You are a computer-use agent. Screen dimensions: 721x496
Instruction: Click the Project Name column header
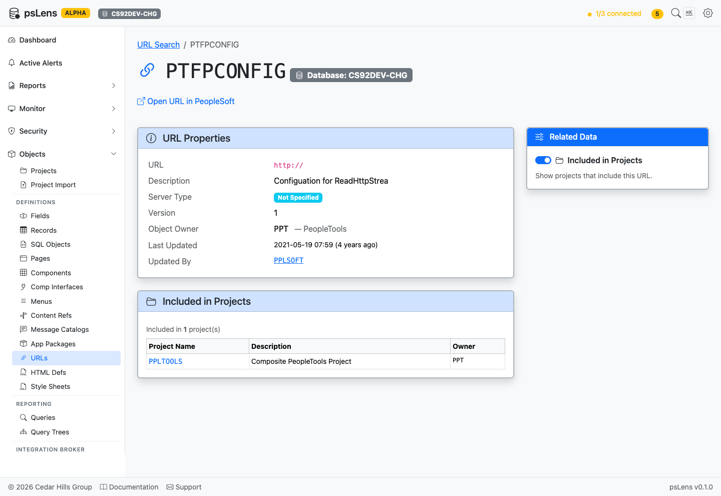point(198,346)
